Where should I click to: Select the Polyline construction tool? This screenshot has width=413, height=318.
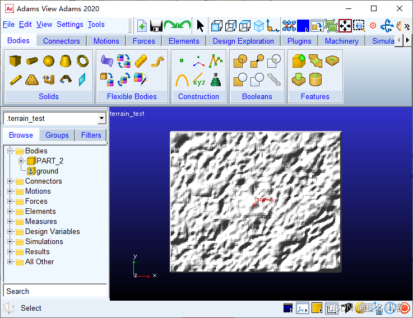[216, 61]
